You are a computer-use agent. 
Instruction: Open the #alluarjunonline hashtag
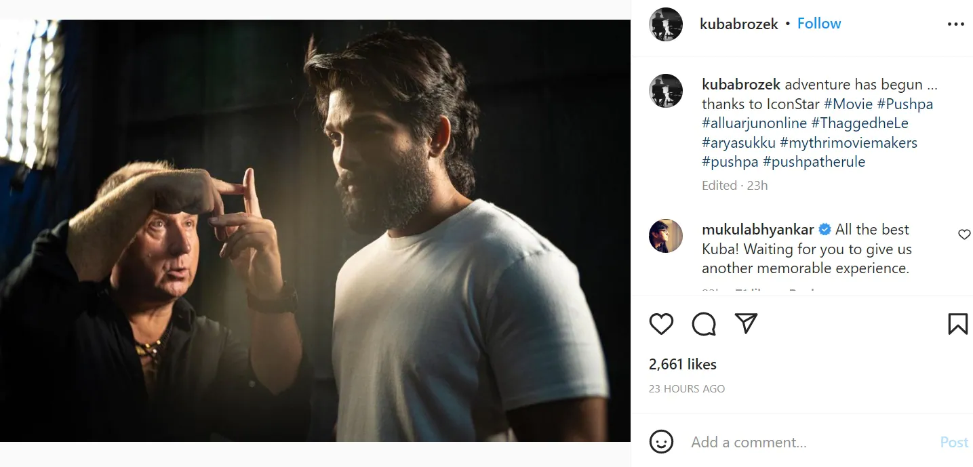click(x=754, y=123)
